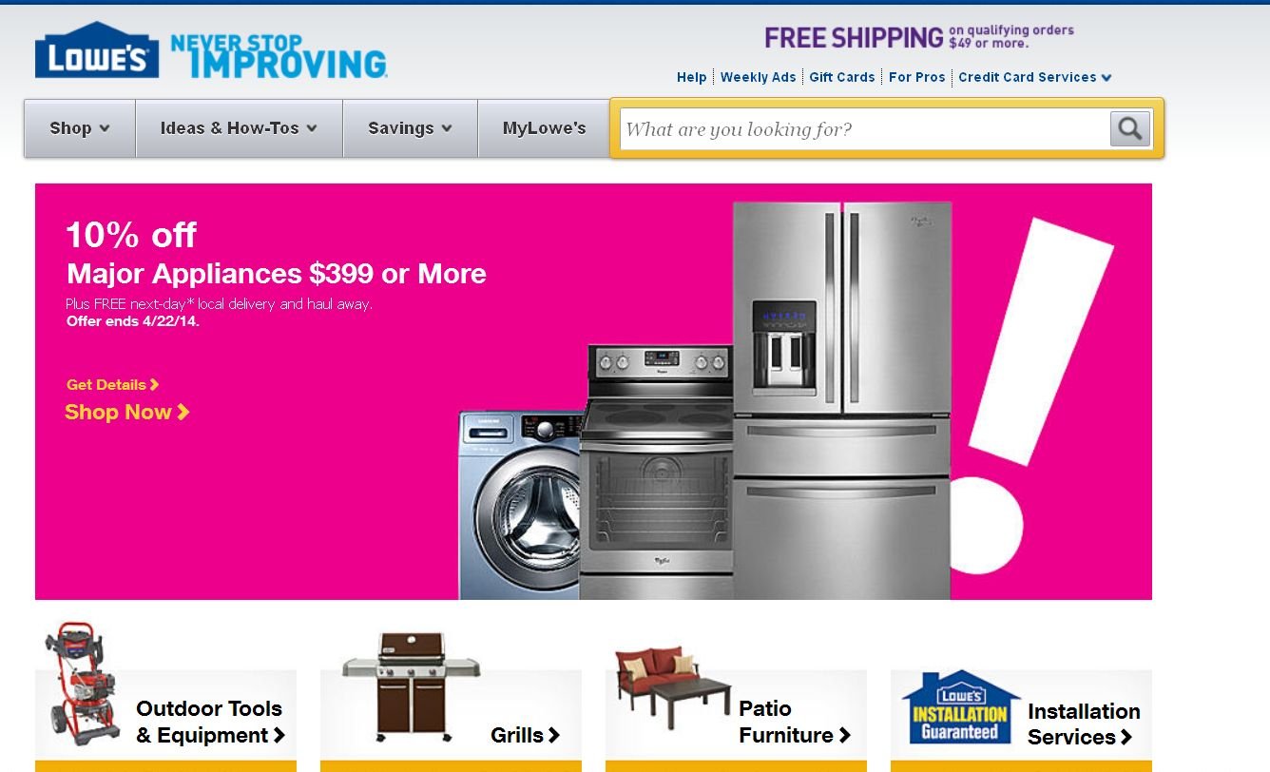Open Credit Card Services dropdown
This screenshot has width=1270, height=772.
(x=1035, y=77)
